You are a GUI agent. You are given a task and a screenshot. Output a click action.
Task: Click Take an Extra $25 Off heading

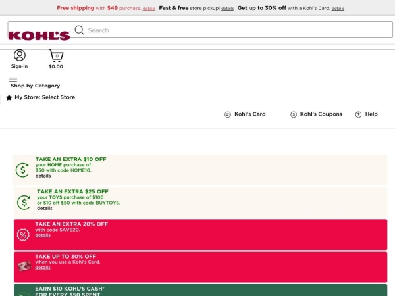(x=72, y=191)
